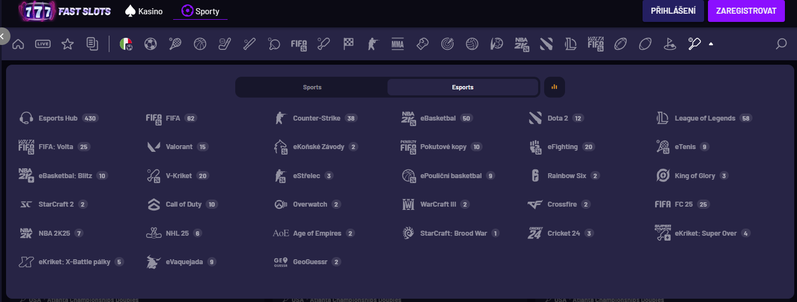Select the boxing glove icon
The image size is (797, 302).
point(422,44)
